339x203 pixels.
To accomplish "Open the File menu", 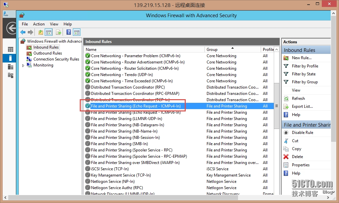I will (25, 24).
